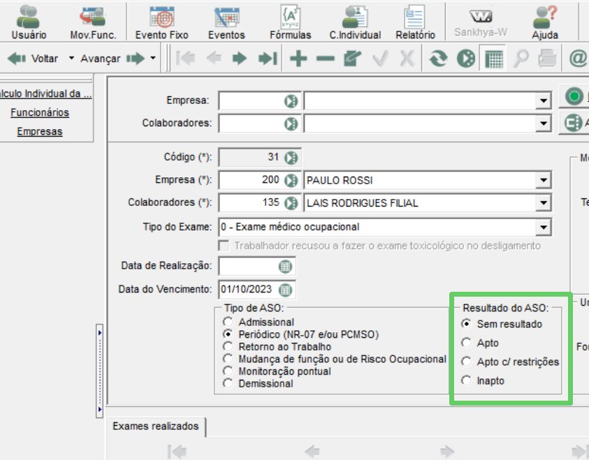Viewport: 589px width, 460px height.
Task: Go to the previous record
Action: [x=214, y=58]
